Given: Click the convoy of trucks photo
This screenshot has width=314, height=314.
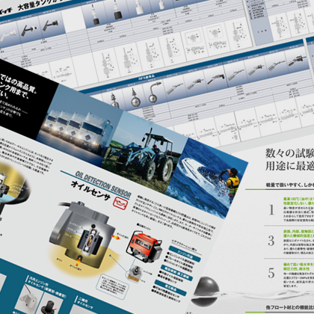Looking at the screenshot, I should click(x=80, y=126).
